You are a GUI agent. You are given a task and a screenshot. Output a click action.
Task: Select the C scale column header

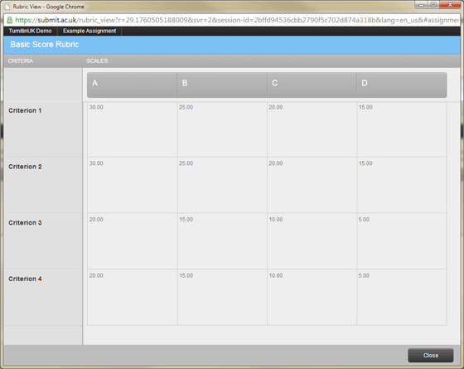[312, 85]
